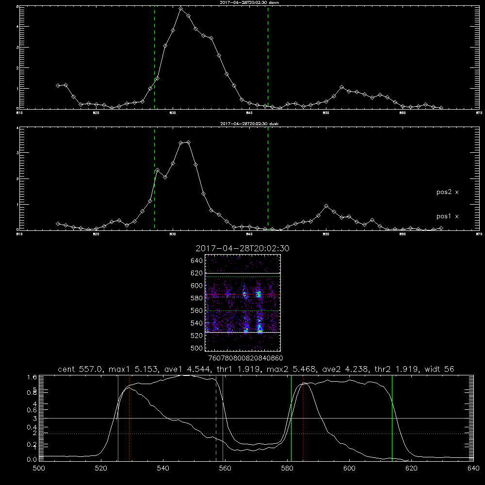This screenshot has height=485, width=485.
Task: Click the '2017-04-28T20:02:30 dawn' plot title
Action: pyautogui.click(x=249, y=2)
